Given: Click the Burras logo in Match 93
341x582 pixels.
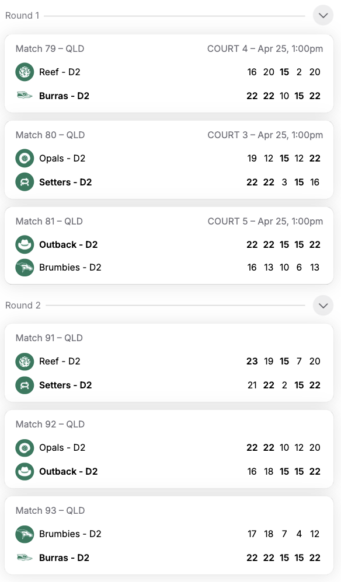Looking at the screenshot, I should [x=25, y=558].
